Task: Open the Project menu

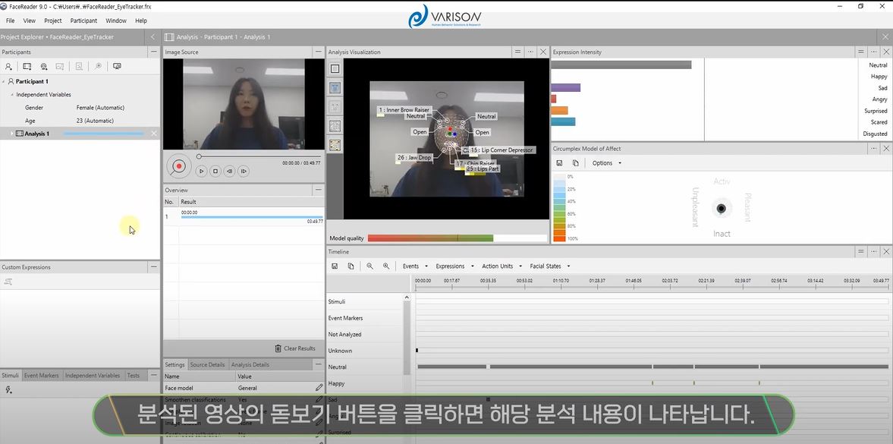Action: pyautogui.click(x=53, y=20)
